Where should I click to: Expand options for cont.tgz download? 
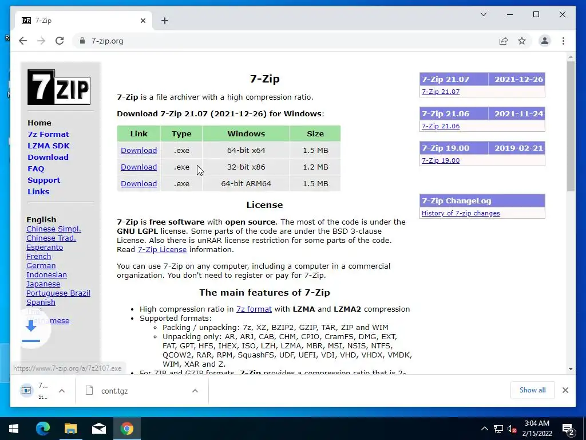coord(195,391)
